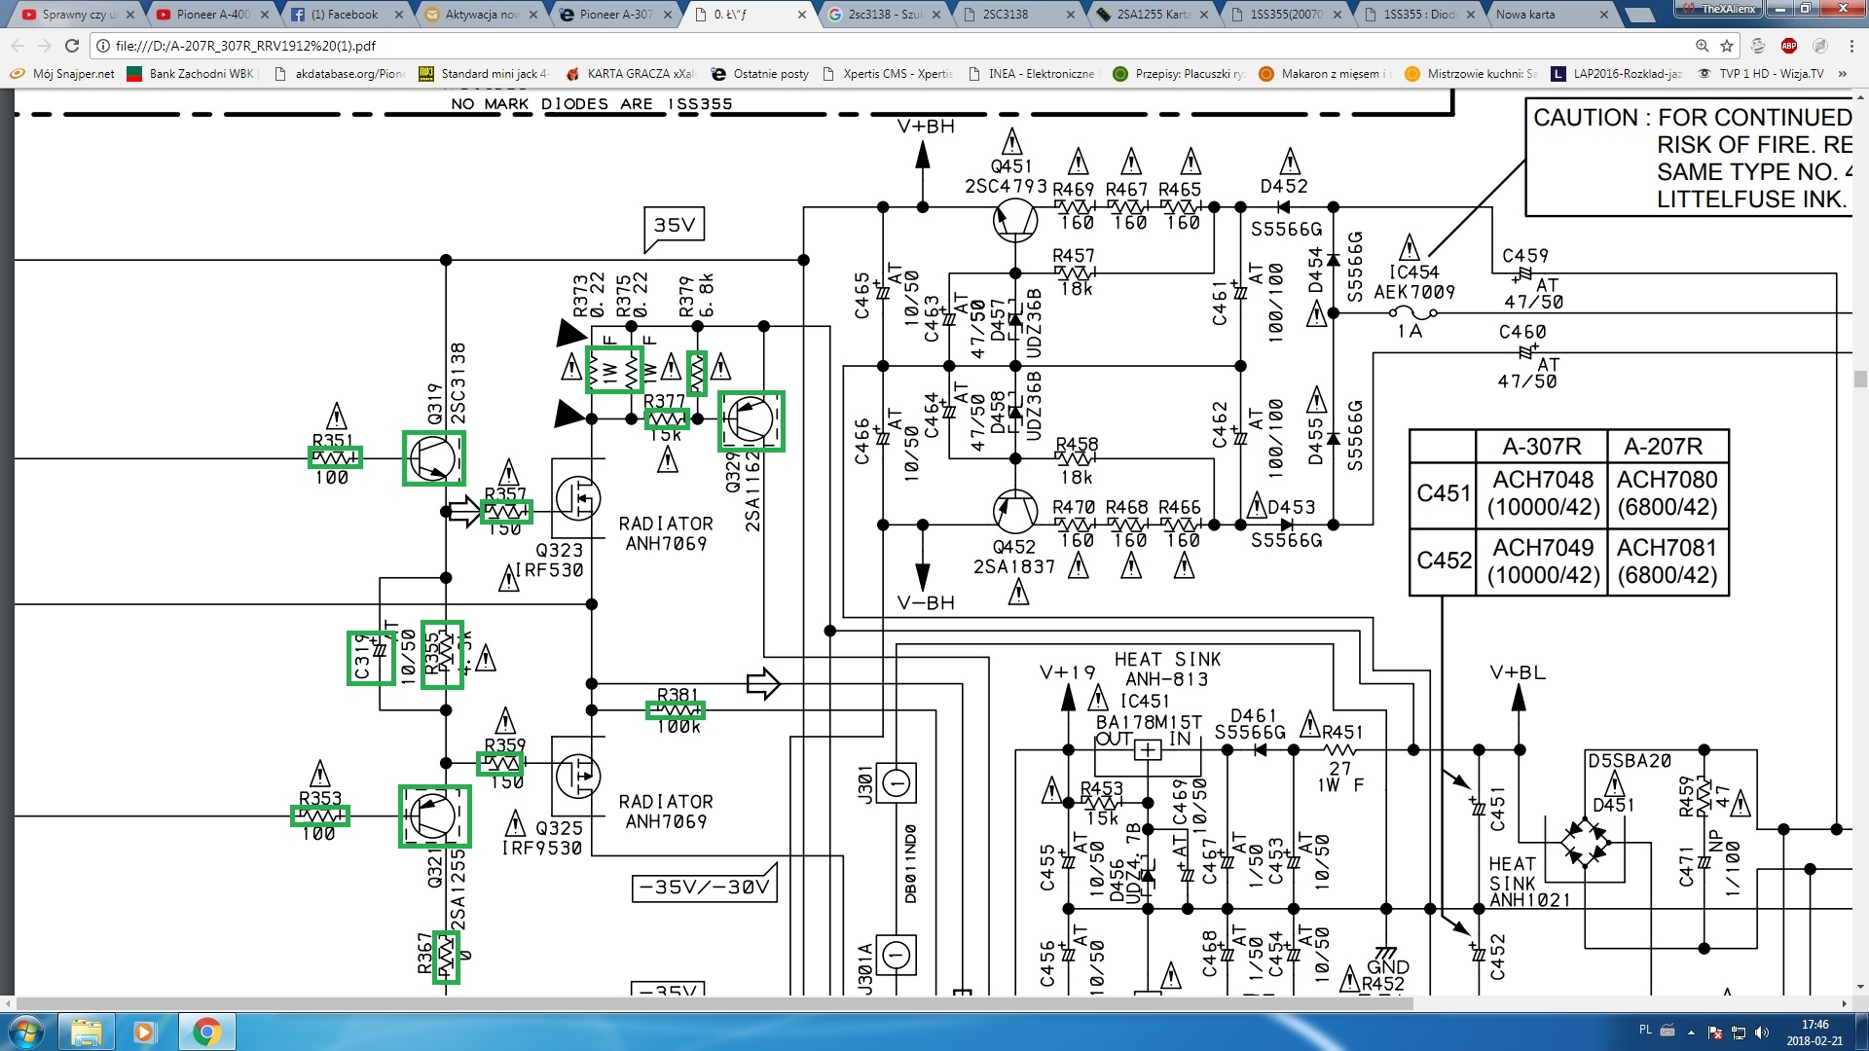
Task: Click the extension icon right of Adblock Plus
Action: [1820, 46]
